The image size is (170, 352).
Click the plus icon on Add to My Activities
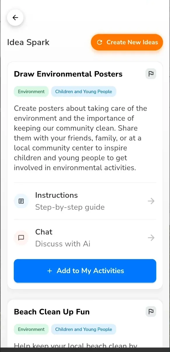point(50,271)
